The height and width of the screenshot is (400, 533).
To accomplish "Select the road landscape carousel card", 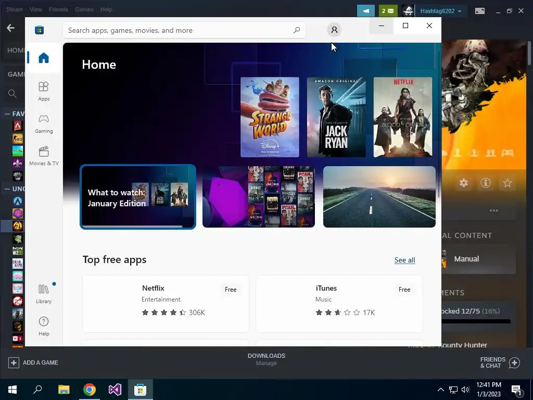I will point(379,196).
